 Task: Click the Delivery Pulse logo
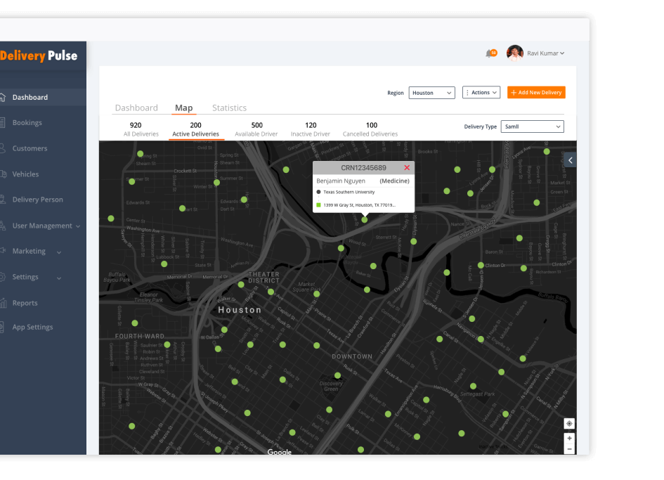(x=39, y=56)
